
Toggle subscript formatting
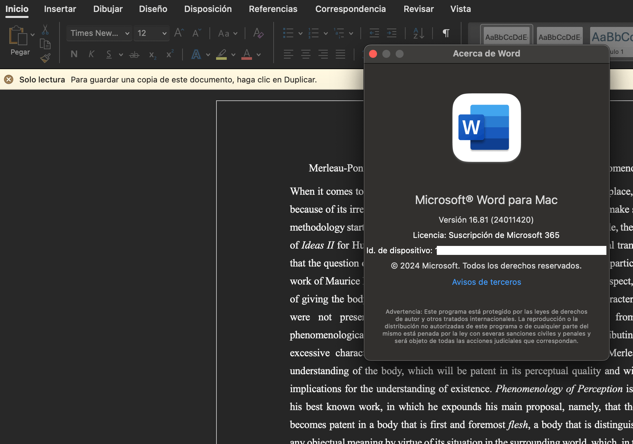click(x=153, y=55)
